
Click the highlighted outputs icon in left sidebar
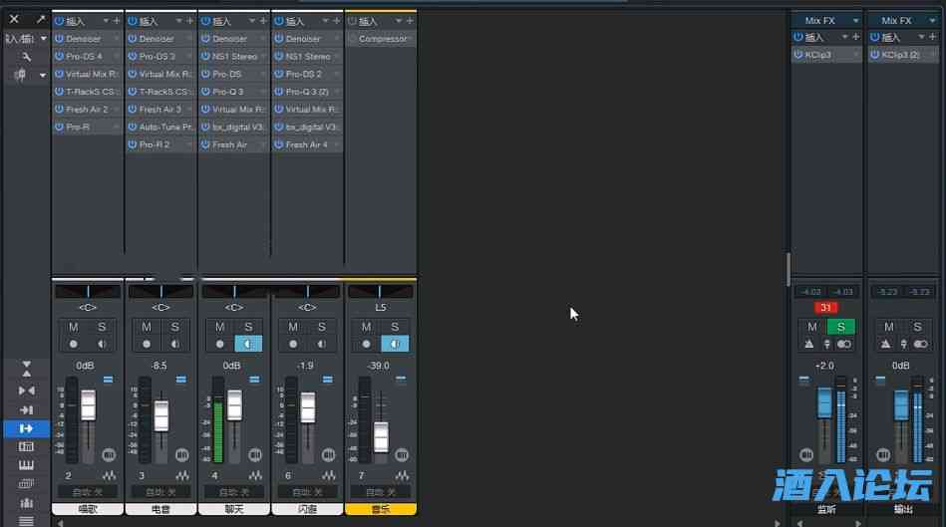click(x=26, y=428)
